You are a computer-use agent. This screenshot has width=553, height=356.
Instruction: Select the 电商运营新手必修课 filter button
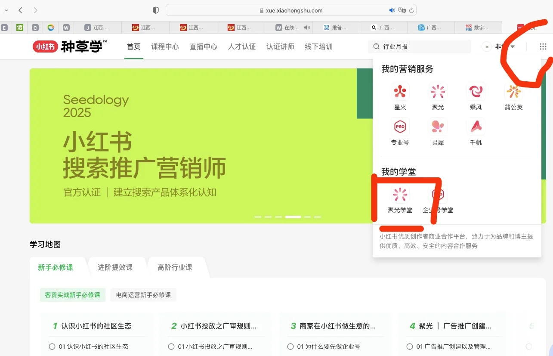pos(143,295)
